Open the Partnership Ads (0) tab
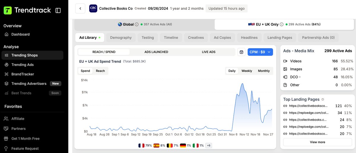Image resolution: width=356 pixels, height=153 pixels. (318, 38)
